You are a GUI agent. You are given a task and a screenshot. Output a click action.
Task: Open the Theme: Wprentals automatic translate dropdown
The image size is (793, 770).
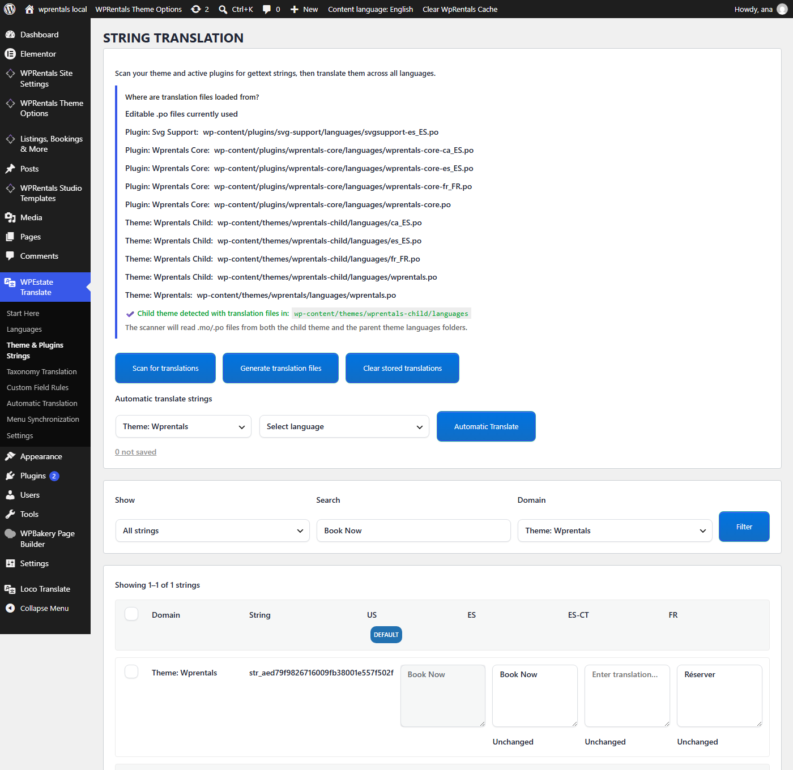(x=183, y=426)
